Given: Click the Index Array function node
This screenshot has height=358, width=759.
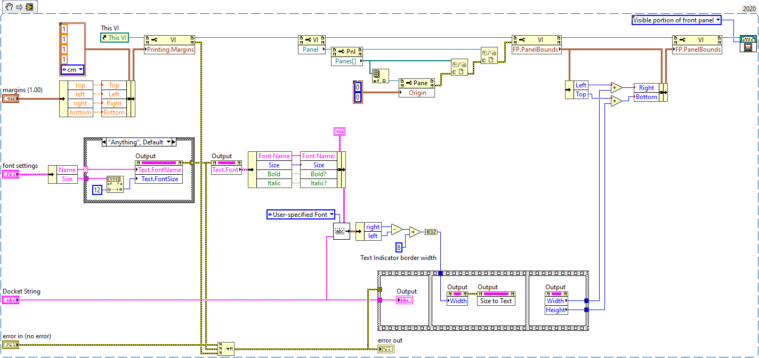Looking at the screenshot, I should pyautogui.click(x=380, y=77).
